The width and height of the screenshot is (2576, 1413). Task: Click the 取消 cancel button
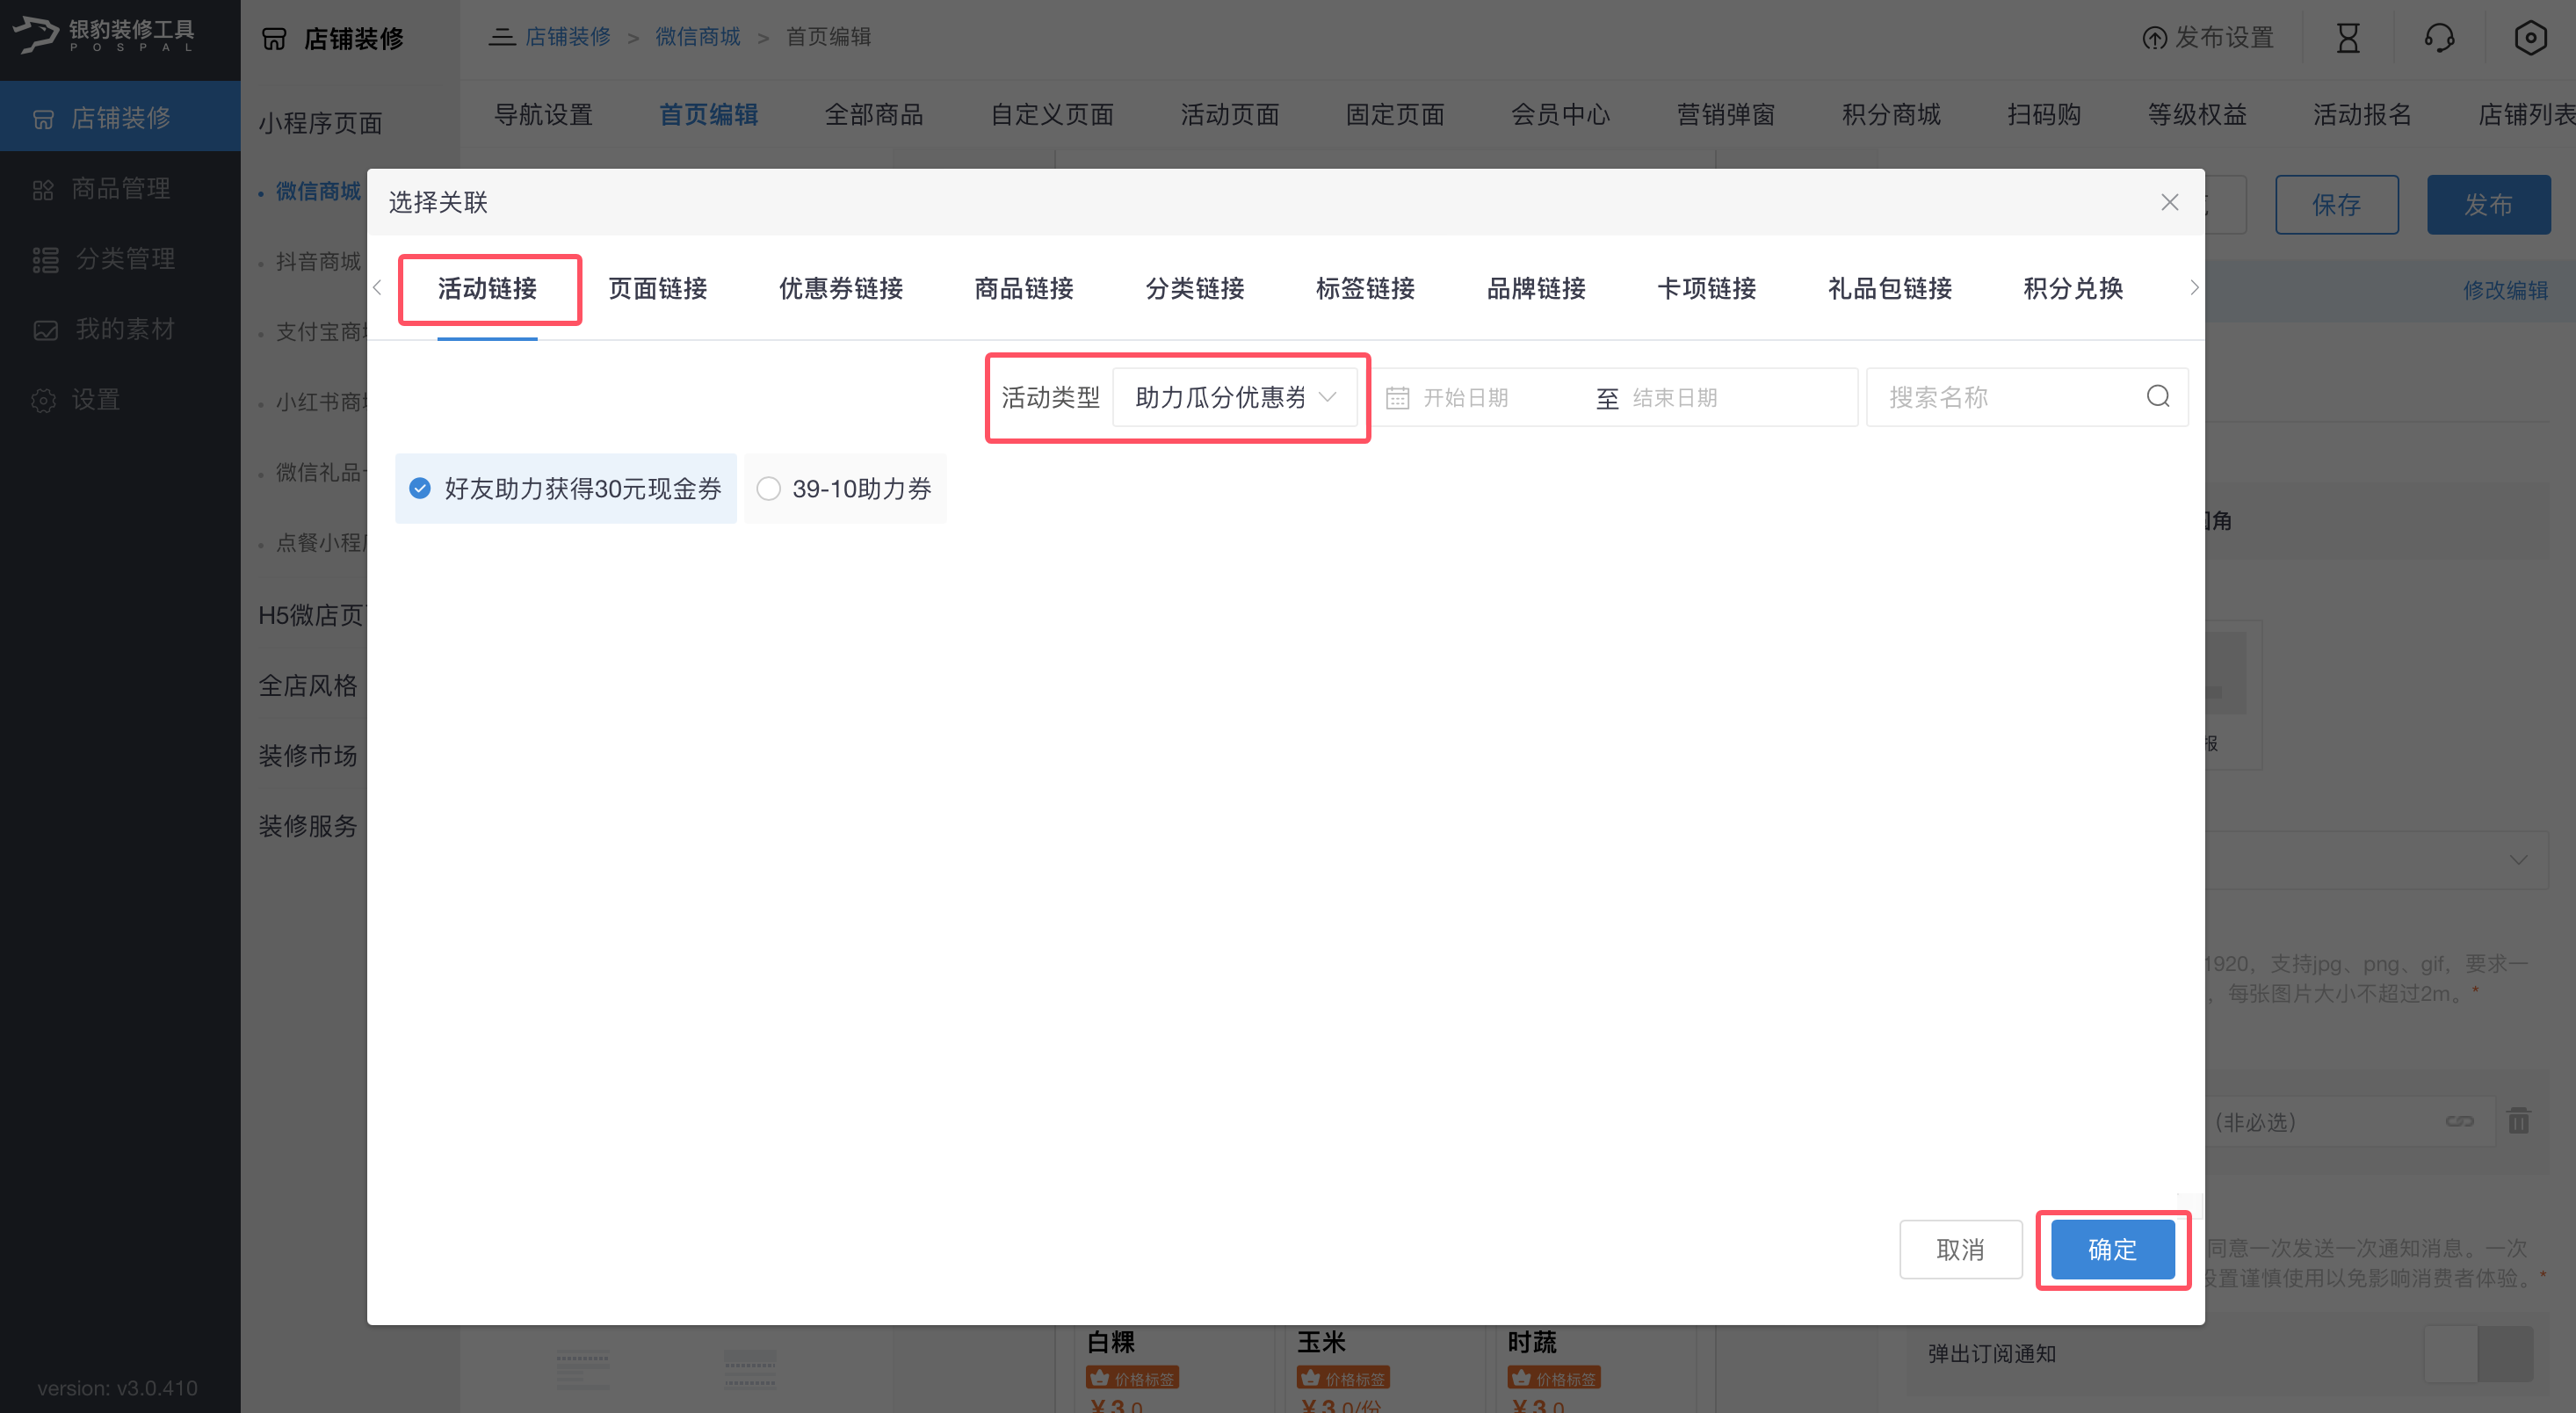point(1959,1249)
